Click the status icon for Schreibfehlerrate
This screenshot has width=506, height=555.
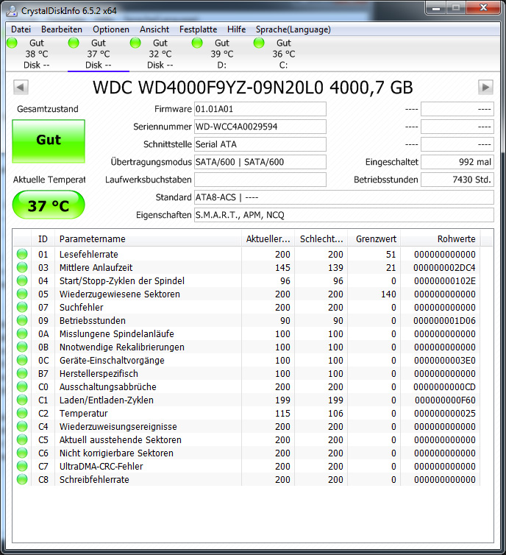click(x=22, y=480)
